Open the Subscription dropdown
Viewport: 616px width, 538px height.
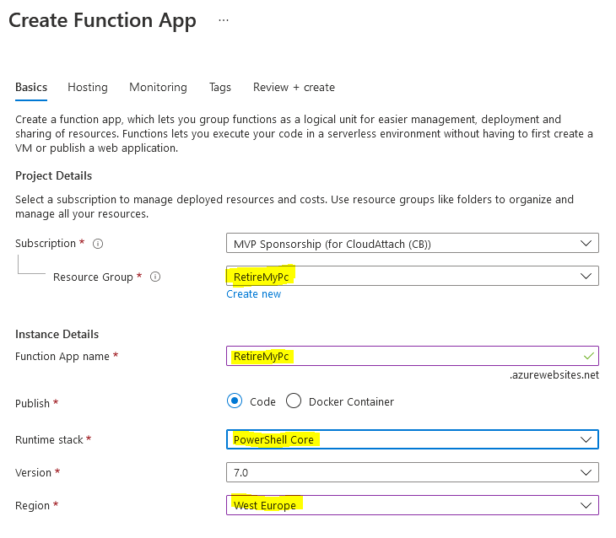(412, 243)
